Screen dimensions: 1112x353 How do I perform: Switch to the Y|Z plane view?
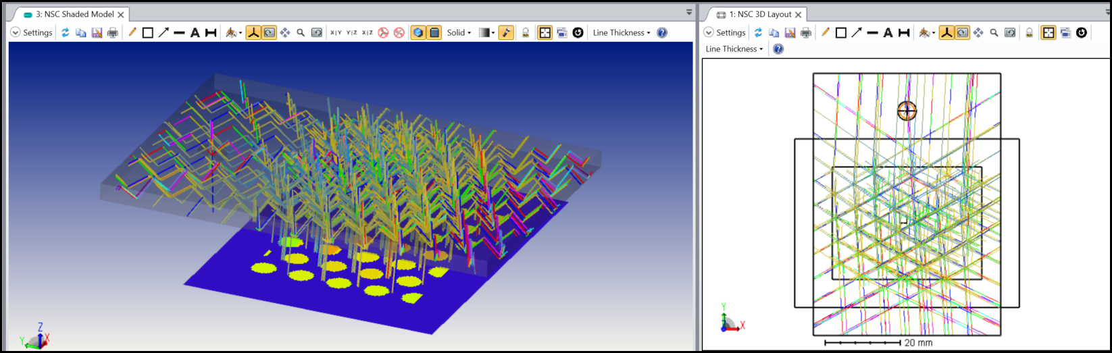[351, 32]
